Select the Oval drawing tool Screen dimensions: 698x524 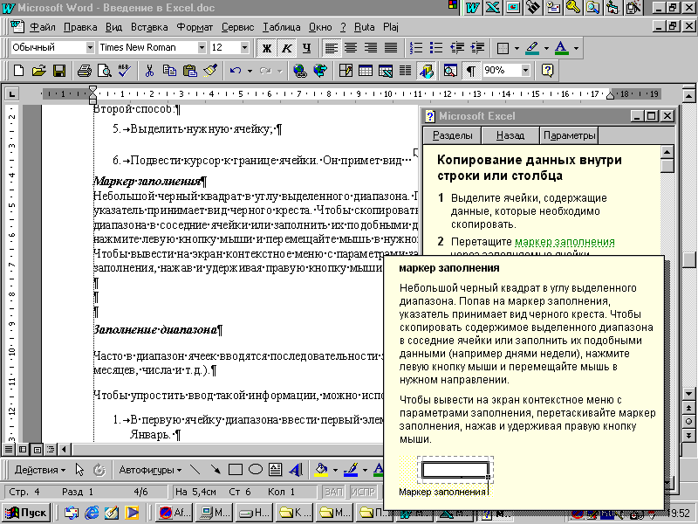255,470
